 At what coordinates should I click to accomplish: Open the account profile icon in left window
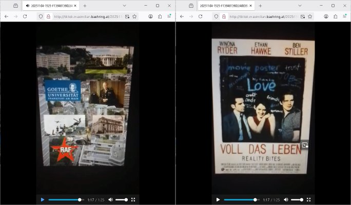(x=151, y=16)
